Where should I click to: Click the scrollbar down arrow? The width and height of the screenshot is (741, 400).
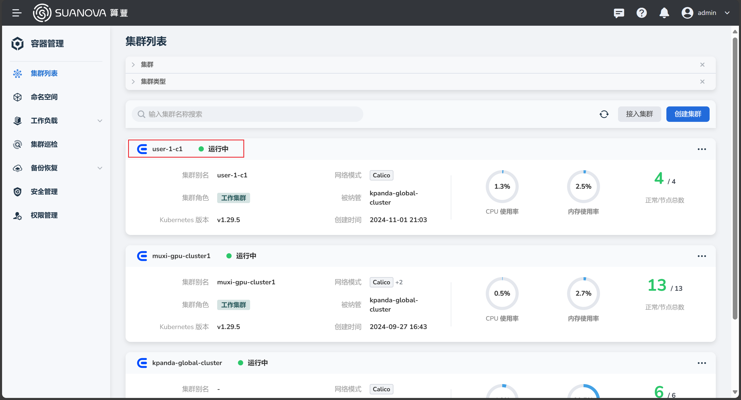pos(735,392)
